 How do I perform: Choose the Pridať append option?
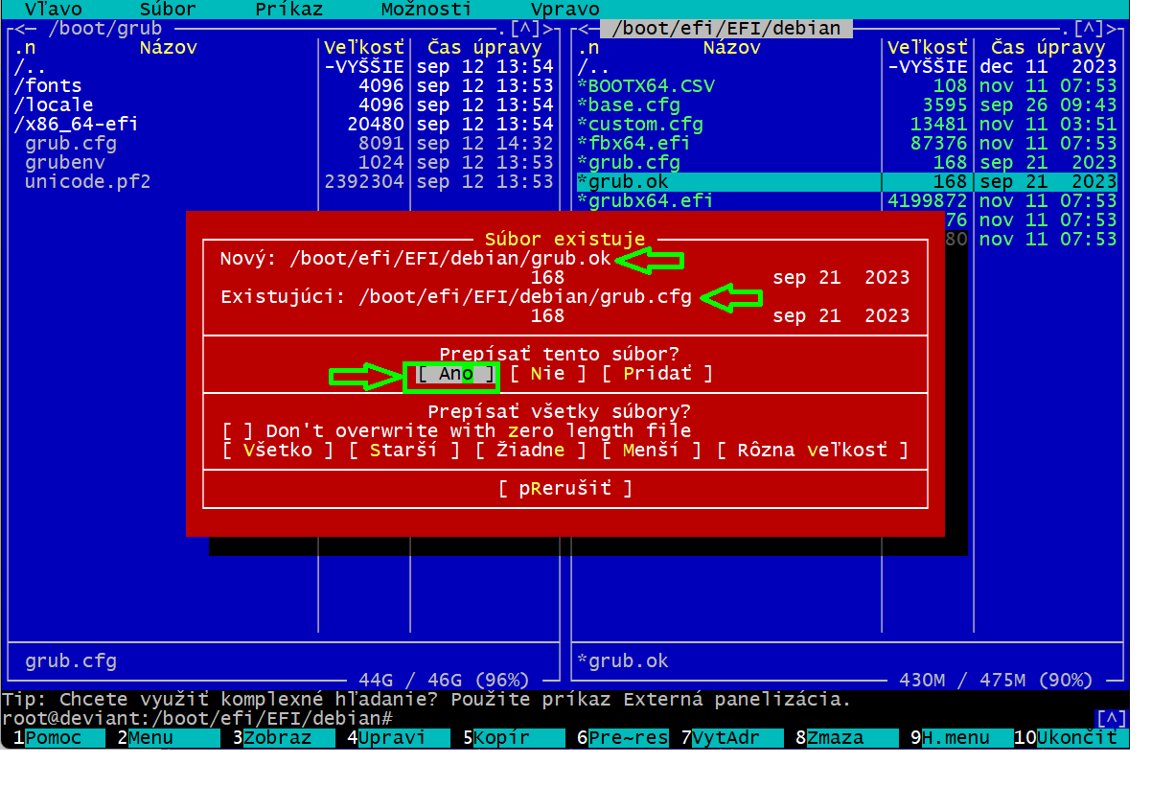tap(657, 374)
